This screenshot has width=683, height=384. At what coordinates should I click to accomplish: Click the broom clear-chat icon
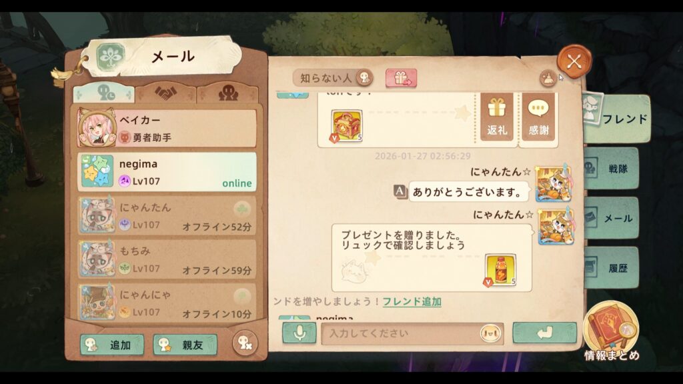tap(548, 79)
